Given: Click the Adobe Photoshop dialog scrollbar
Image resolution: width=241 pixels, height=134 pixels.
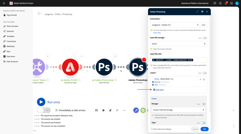Looking at the screenshot, I should [210, 64].
